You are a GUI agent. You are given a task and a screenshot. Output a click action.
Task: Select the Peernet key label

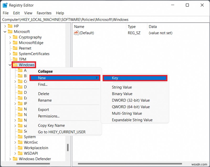click(x=25, y=48)
